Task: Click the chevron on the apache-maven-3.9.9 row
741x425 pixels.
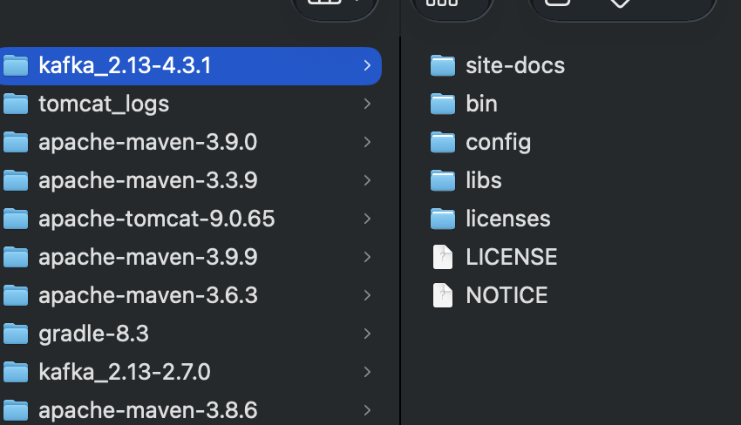Action: [x=367, y=257]
